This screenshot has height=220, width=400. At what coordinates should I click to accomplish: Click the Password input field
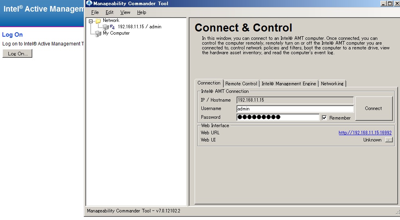point(278,117)
